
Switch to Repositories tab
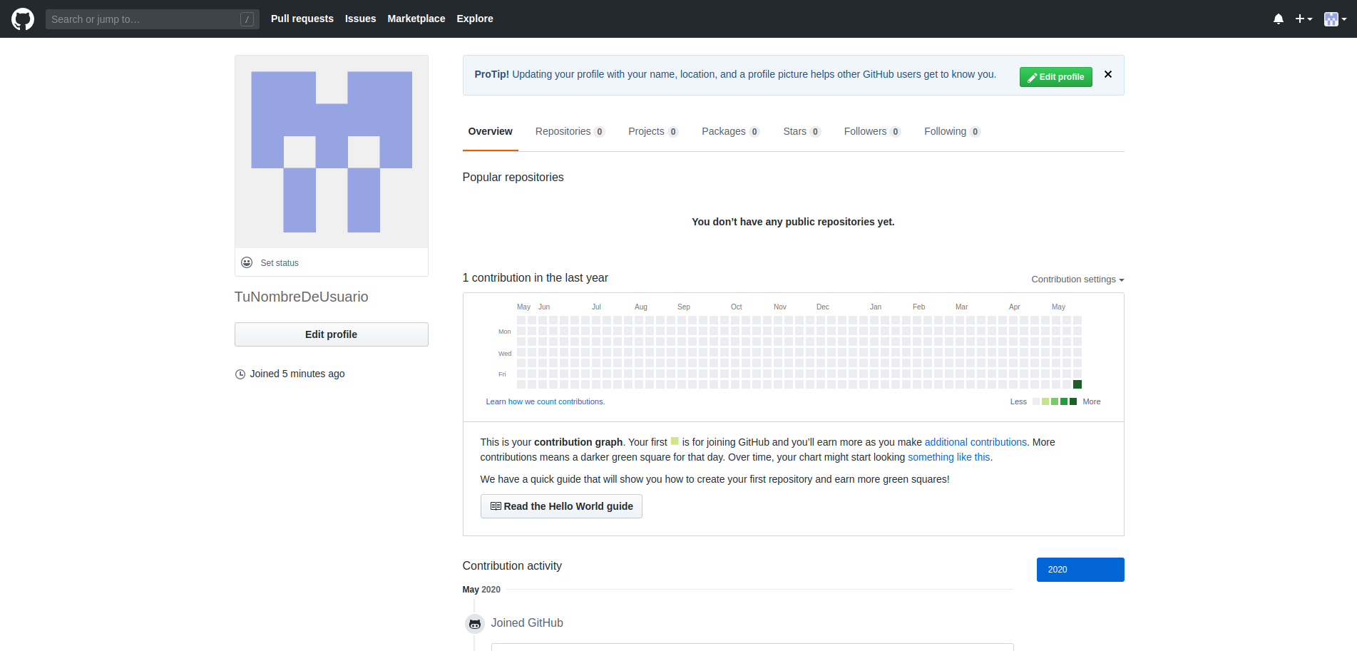pyautogui.click(x=570, y=131)
